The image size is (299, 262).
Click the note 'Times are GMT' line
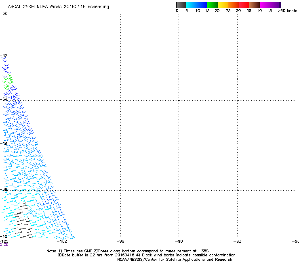pyautogui.click(x=128, y=251)
